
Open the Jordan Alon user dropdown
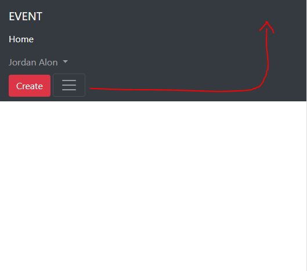point(38,63)
